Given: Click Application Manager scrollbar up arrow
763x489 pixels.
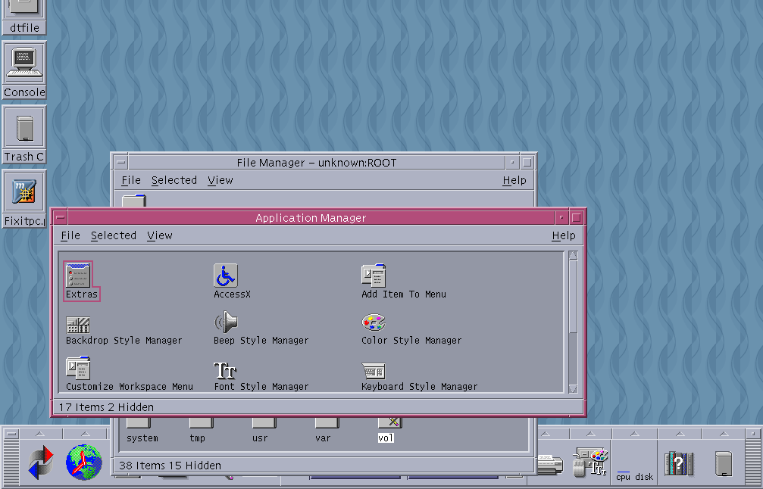Looking at the screenshot, I should pos(574,256).
